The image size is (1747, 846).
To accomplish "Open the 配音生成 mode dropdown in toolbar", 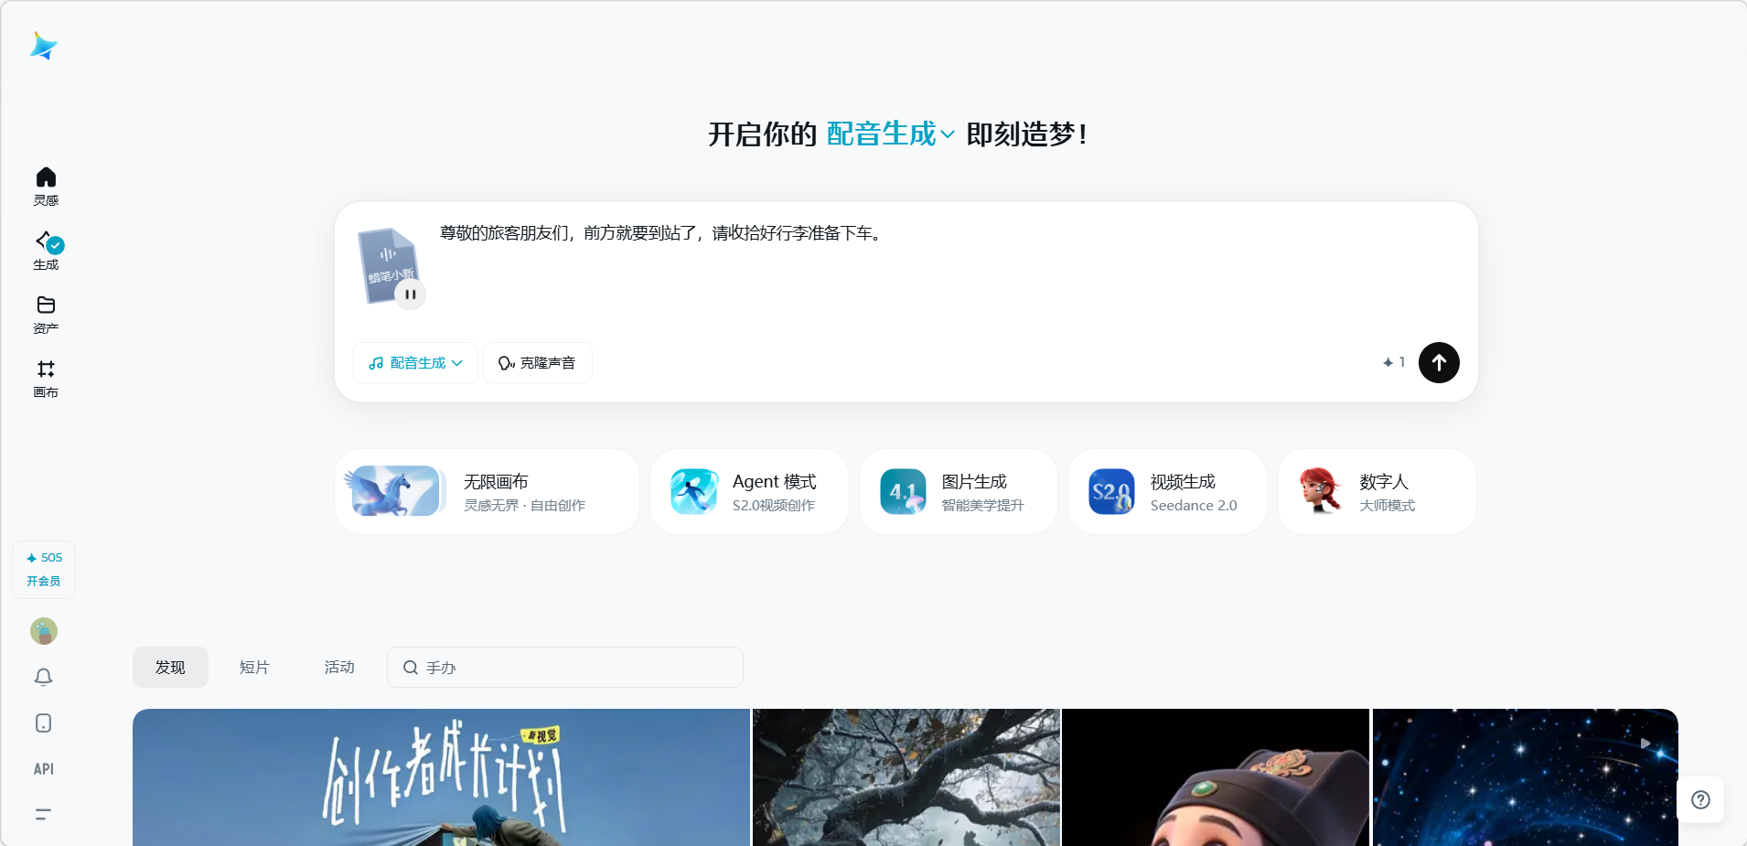I will tap(415, 363).
